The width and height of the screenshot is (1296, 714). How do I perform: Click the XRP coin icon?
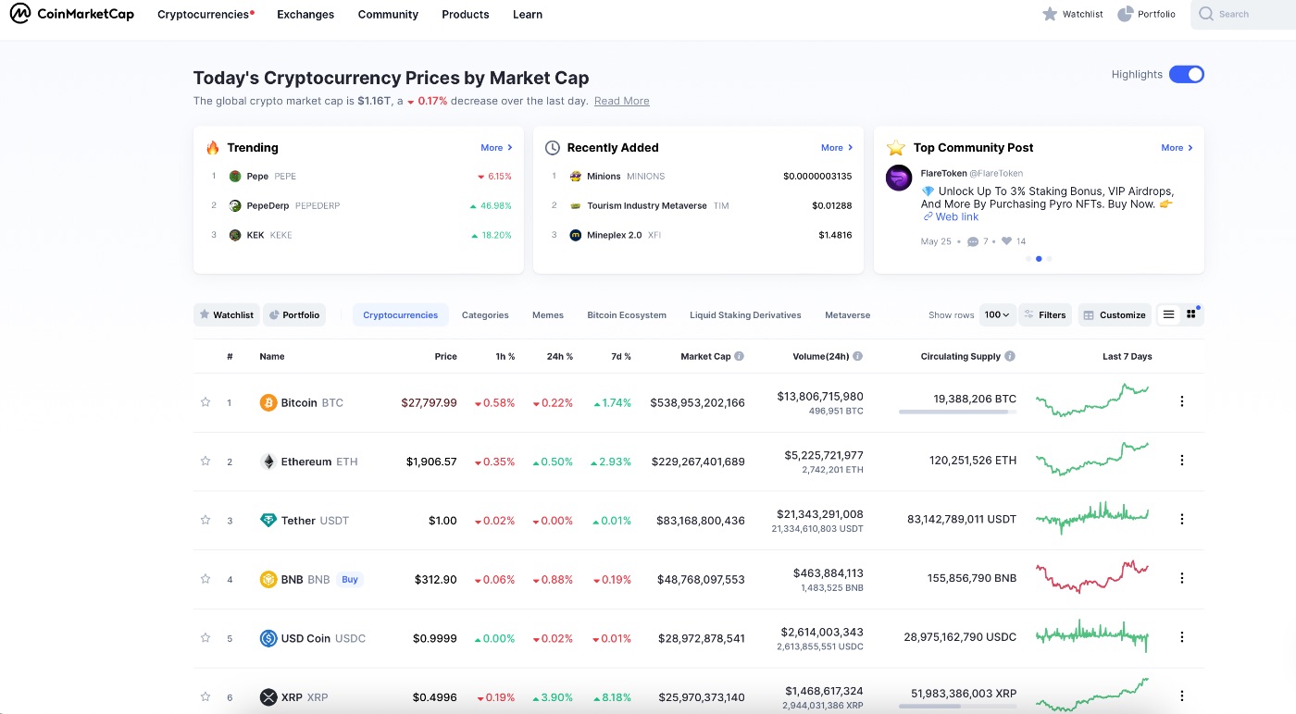[x=268, y=697]
